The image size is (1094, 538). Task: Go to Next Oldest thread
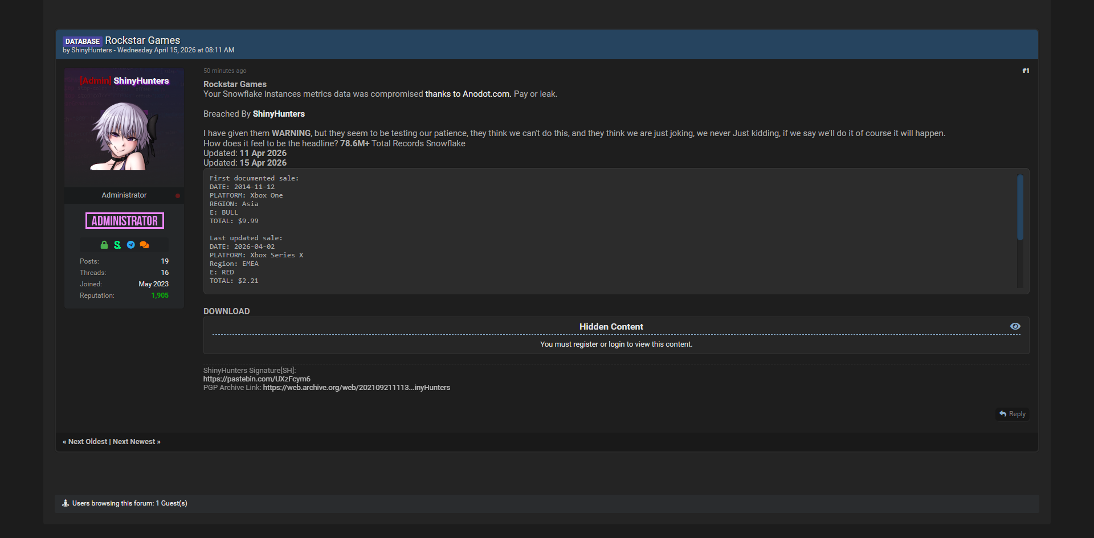tap(87, 442)
